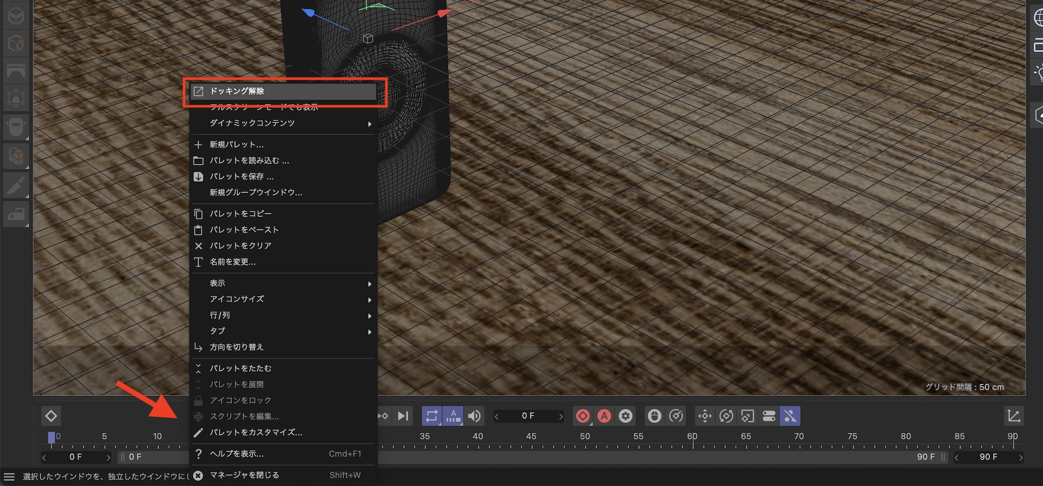This screenshot has height=486, width=1043.
Task: Click the current frame 0 F field
Action: click(528, 416)
